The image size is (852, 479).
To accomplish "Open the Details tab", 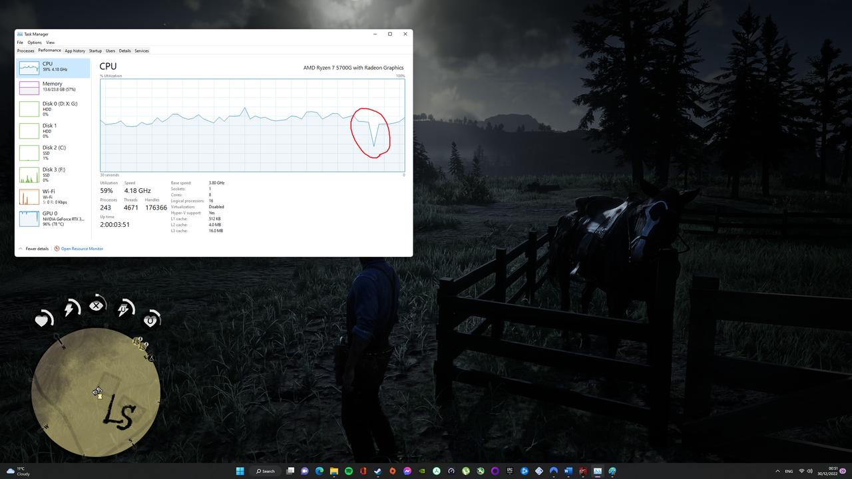I will pyautogui.click(x=125, y=51).
